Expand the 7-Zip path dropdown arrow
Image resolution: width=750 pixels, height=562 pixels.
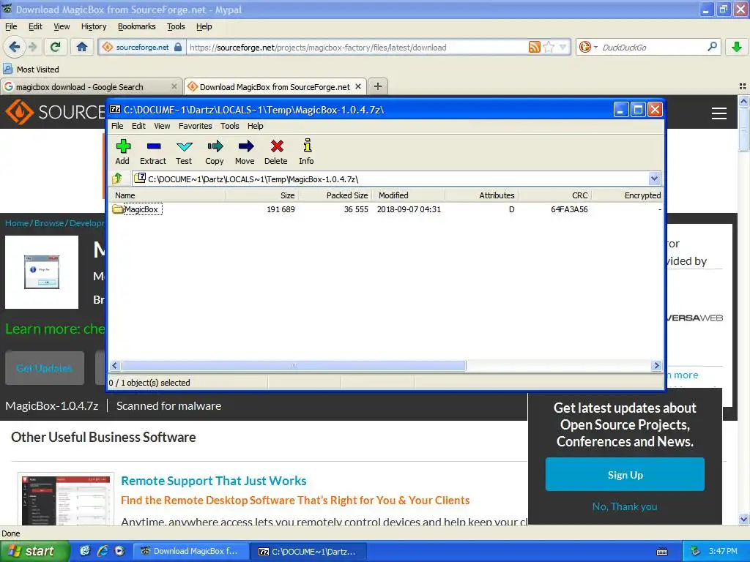click(x=654, y=179)
